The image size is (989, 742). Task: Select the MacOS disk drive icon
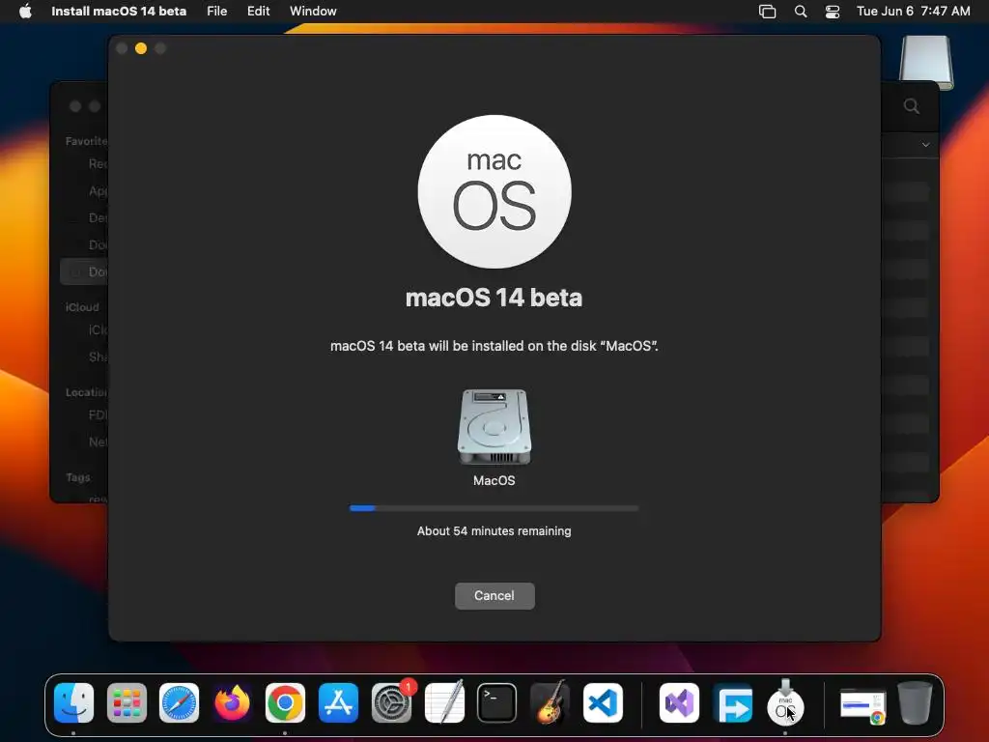point(494,427)
